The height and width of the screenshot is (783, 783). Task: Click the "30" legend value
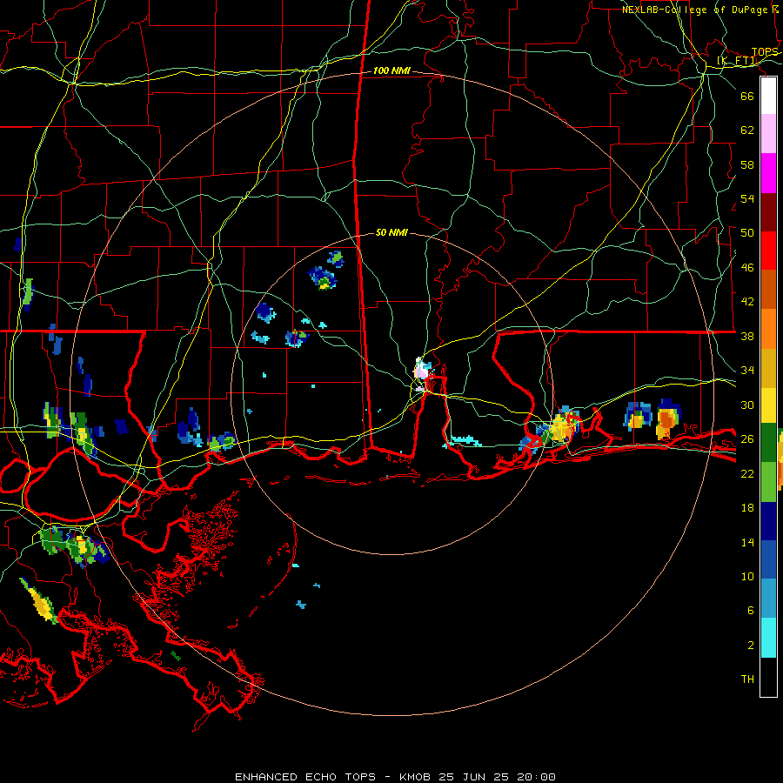tap(747, 405)
